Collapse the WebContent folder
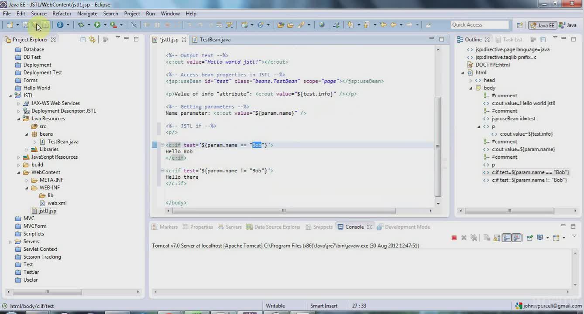The width and height of the screenshot is (584, 314). coord(18,173)
